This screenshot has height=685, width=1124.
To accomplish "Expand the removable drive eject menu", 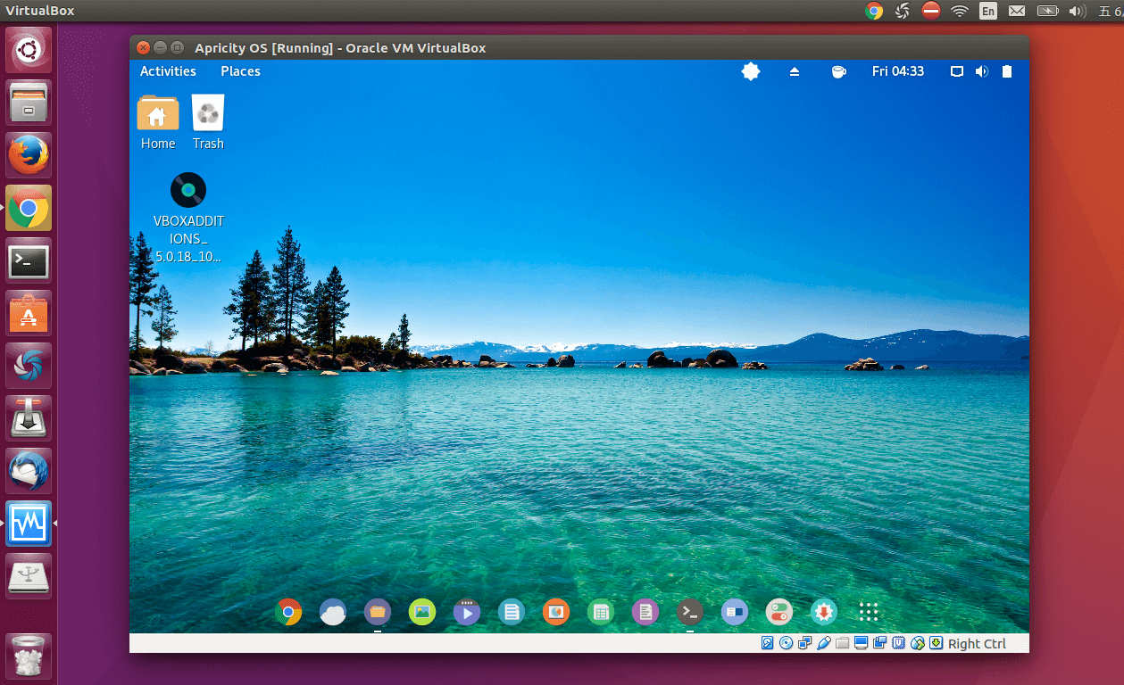I will 795,71.
